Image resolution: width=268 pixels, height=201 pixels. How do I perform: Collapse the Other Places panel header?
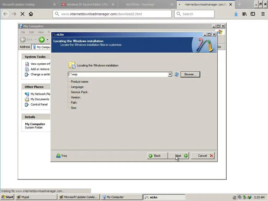tap(36, 87)
